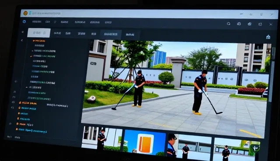Click the orange round app icon in title bar

click(25, 13)
